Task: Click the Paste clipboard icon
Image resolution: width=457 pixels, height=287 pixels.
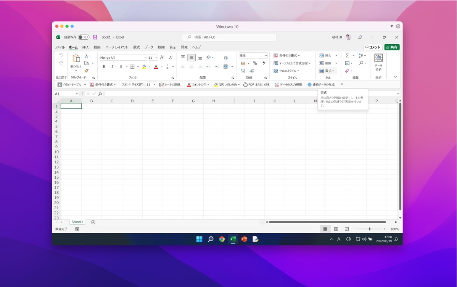Action: 76,58
